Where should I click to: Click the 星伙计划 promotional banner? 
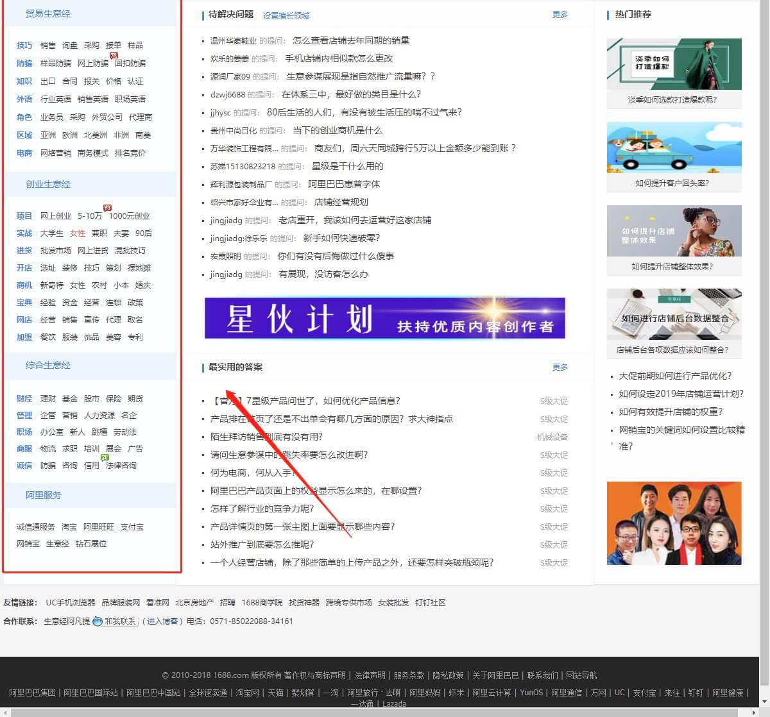point(384,317)
